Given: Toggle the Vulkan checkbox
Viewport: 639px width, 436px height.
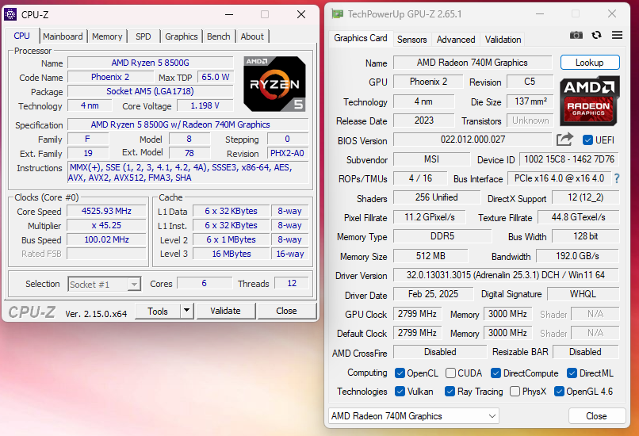Looking at the screenshot, I should [400, 392].
